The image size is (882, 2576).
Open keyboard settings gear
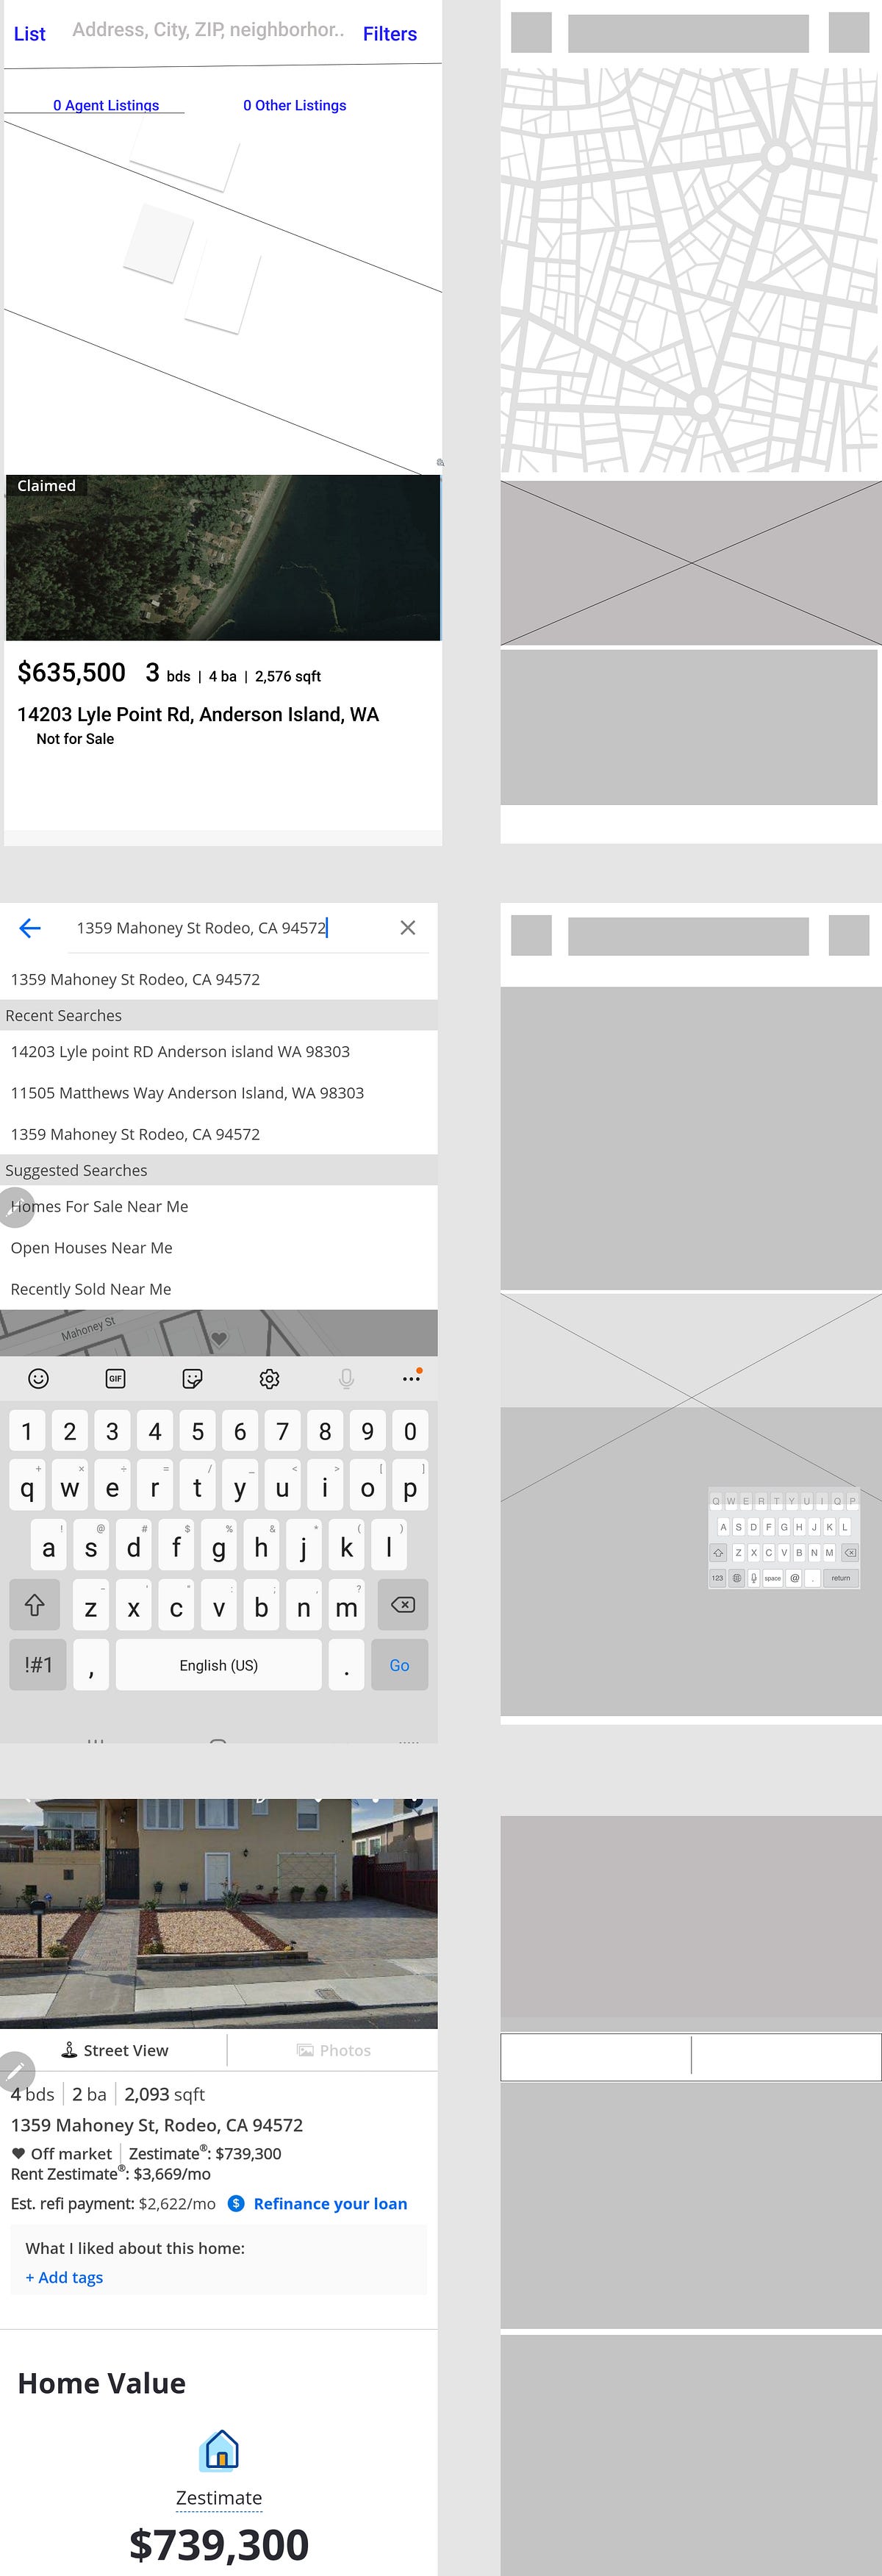pos(269,1379)
